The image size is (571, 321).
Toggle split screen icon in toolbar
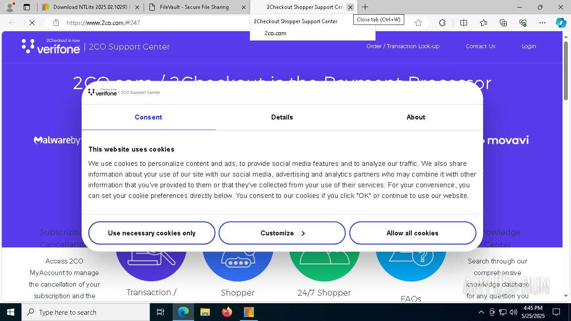tap(463, 23)
